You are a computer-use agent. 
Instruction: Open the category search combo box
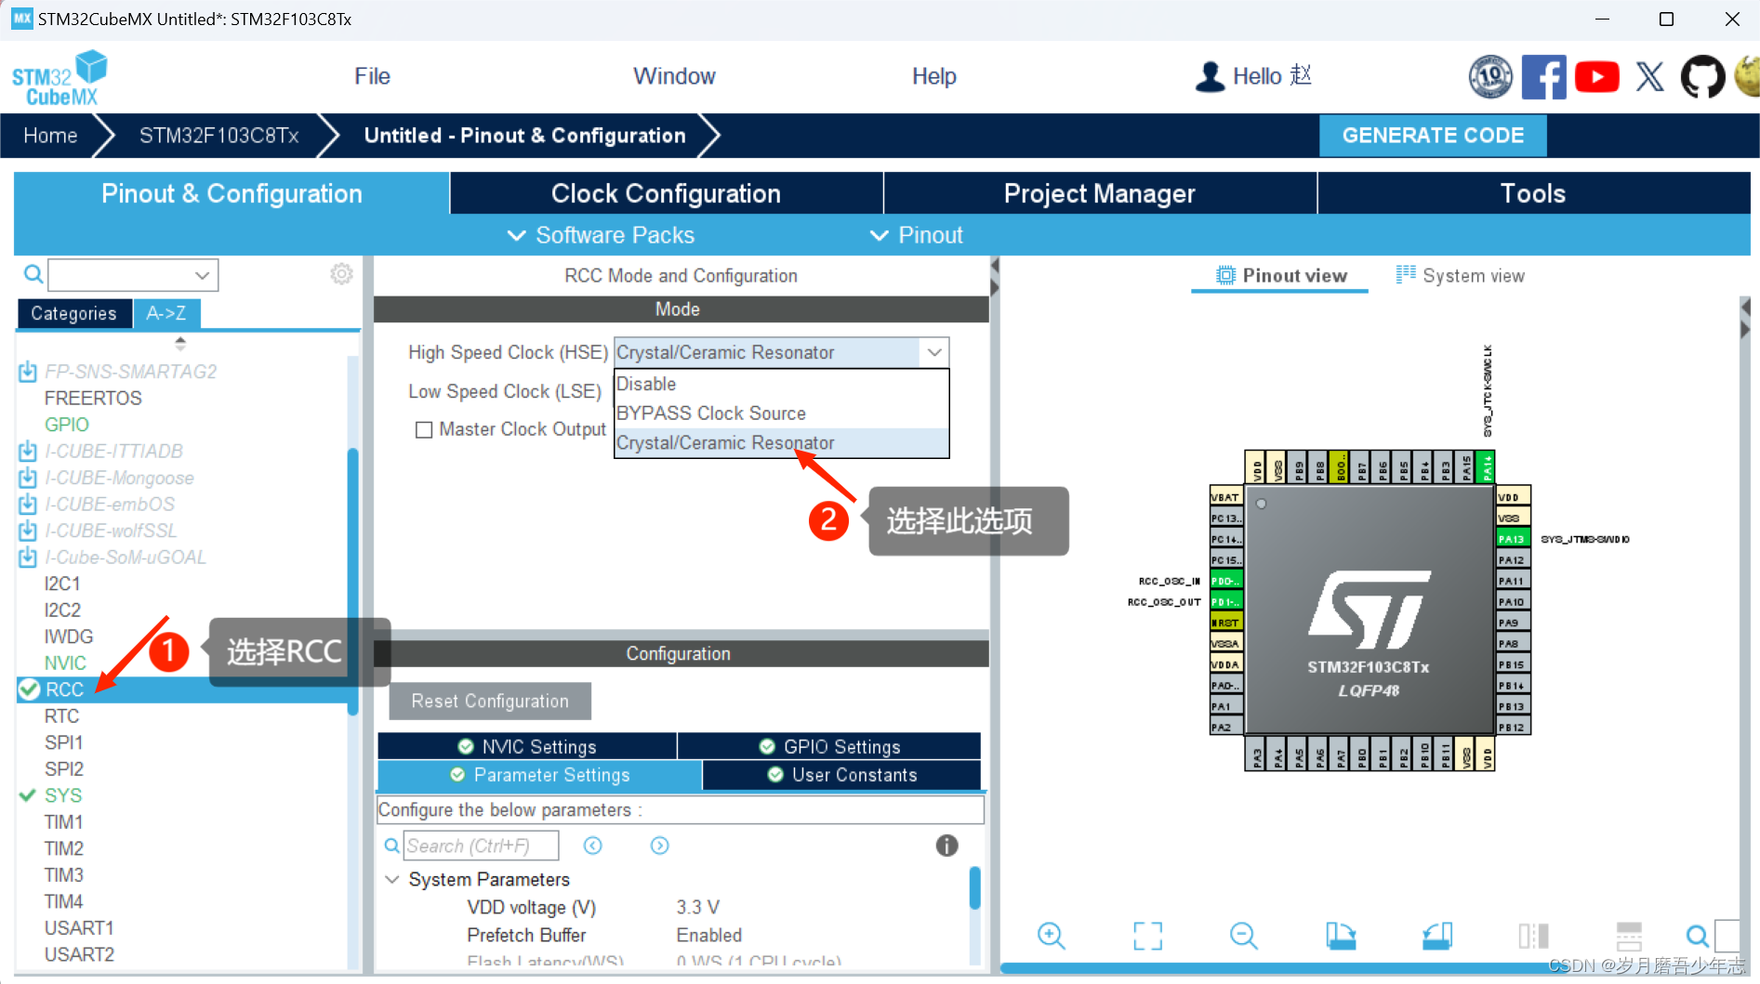pyautogui.click(x=133, y=275)
